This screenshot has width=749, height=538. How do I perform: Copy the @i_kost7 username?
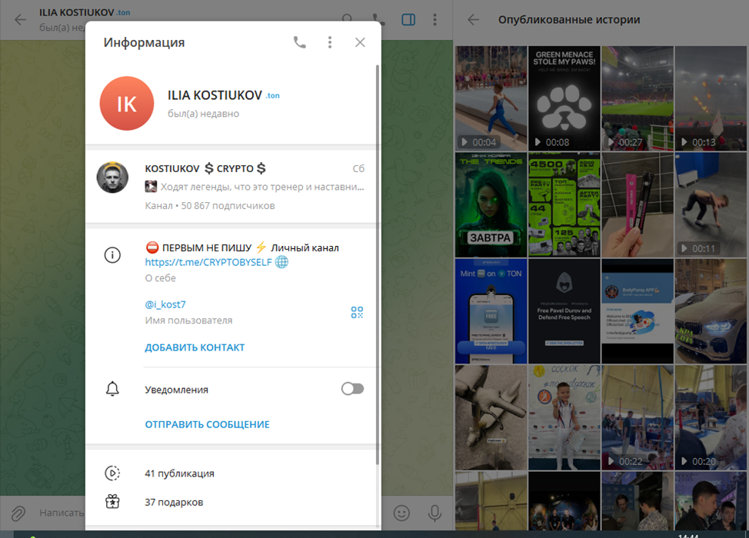point(165,304)
